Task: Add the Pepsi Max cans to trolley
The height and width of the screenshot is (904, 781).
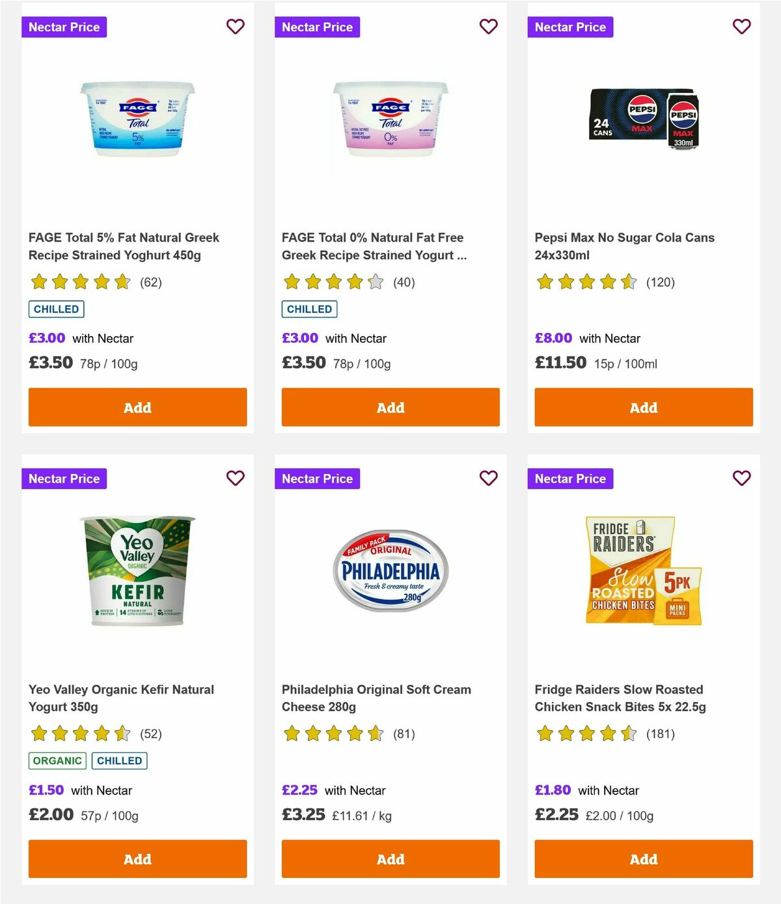Action: tap(643, 407)
